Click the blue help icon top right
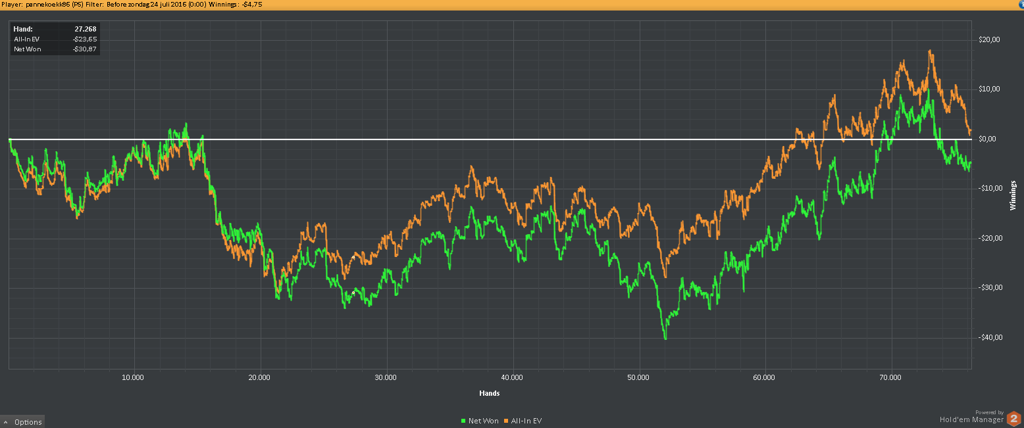The height and width of the screenshot is (428, 1024). (1021, 3)
